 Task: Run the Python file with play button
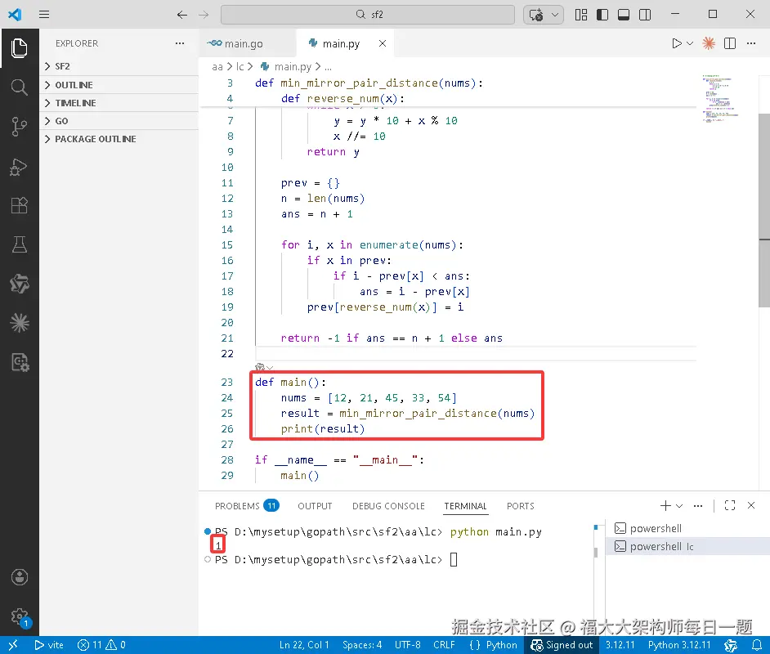point(677,43)
